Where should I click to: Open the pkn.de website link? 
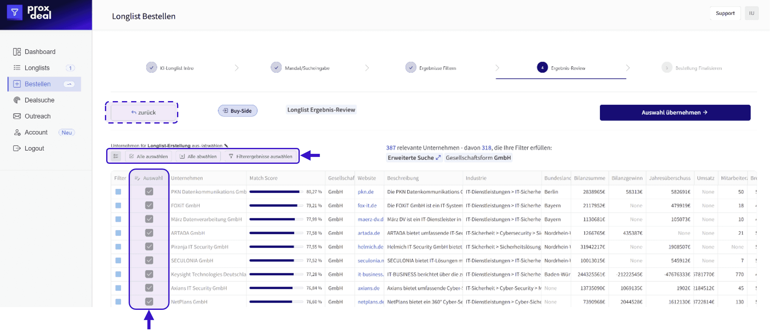366,192
